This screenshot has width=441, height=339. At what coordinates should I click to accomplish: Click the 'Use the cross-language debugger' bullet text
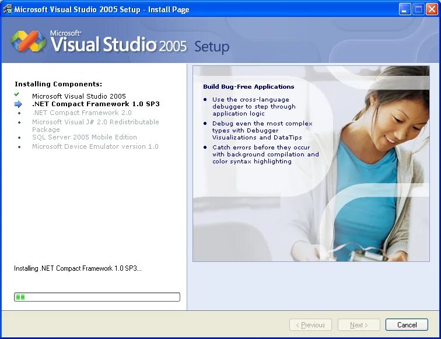coord(254,107)
